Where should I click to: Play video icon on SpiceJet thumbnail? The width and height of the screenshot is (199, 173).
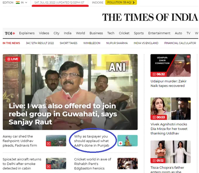(x=49, y=167)
